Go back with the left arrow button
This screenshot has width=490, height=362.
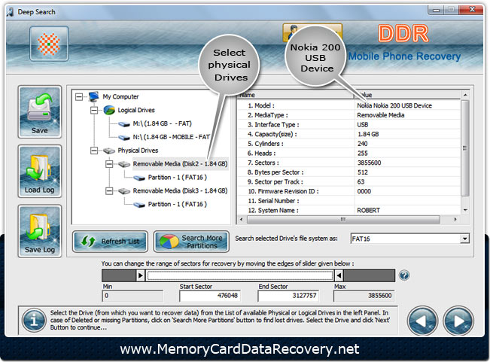pyautogui.click(x=422, y=321)
